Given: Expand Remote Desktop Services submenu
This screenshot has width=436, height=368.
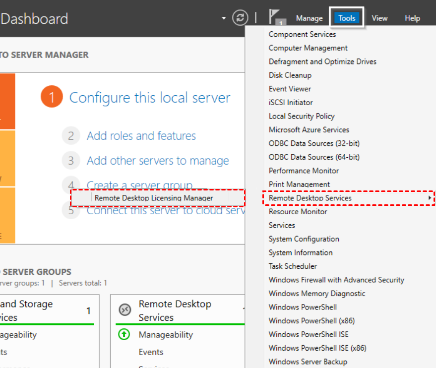Looking at the screenshot, I should point(347,198).
